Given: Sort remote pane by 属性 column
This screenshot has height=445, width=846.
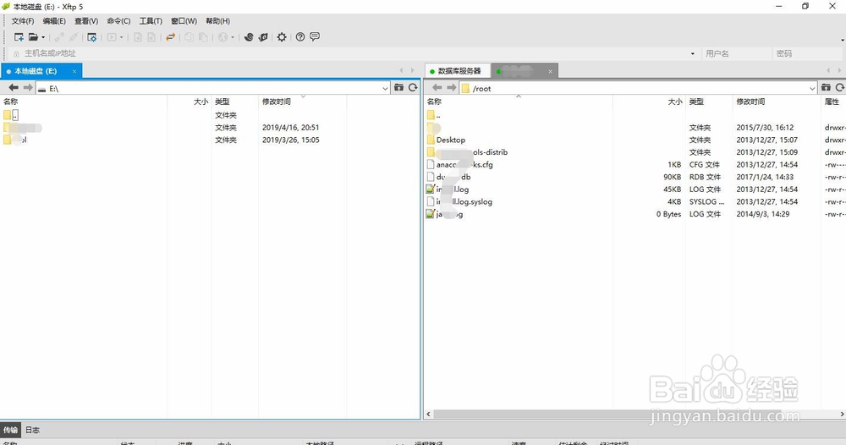Looking at the screenshot, I should 832,102.
